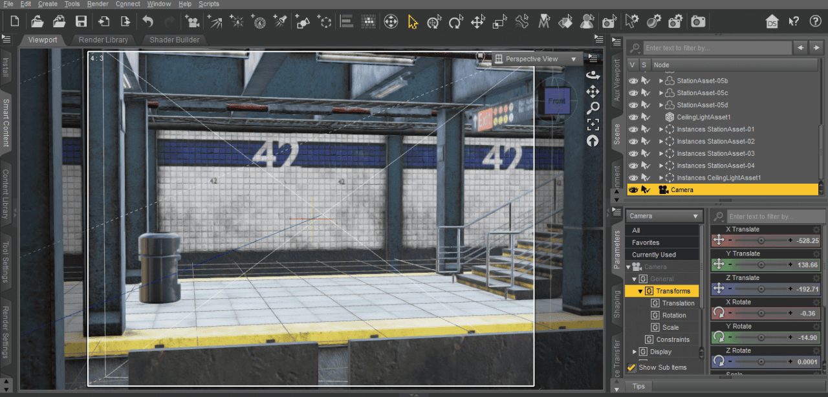Select the Node Selection tool
This screenshot has height=397, width=828.
click(x=414, y=21)
